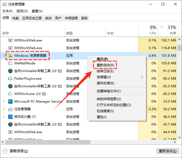The width and height of the screenshot is (182, 158).
Task: Expand the Windows 资源管理器 process group
Action: (4, 55)
